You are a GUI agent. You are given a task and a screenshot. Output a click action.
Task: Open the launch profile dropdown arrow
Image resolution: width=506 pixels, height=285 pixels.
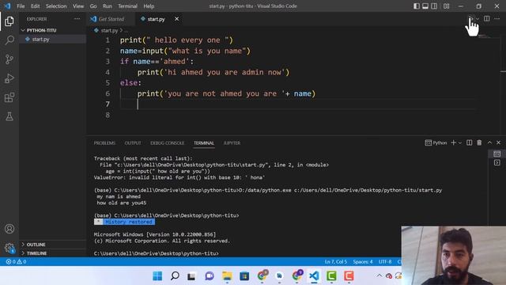tap(460, 142)
